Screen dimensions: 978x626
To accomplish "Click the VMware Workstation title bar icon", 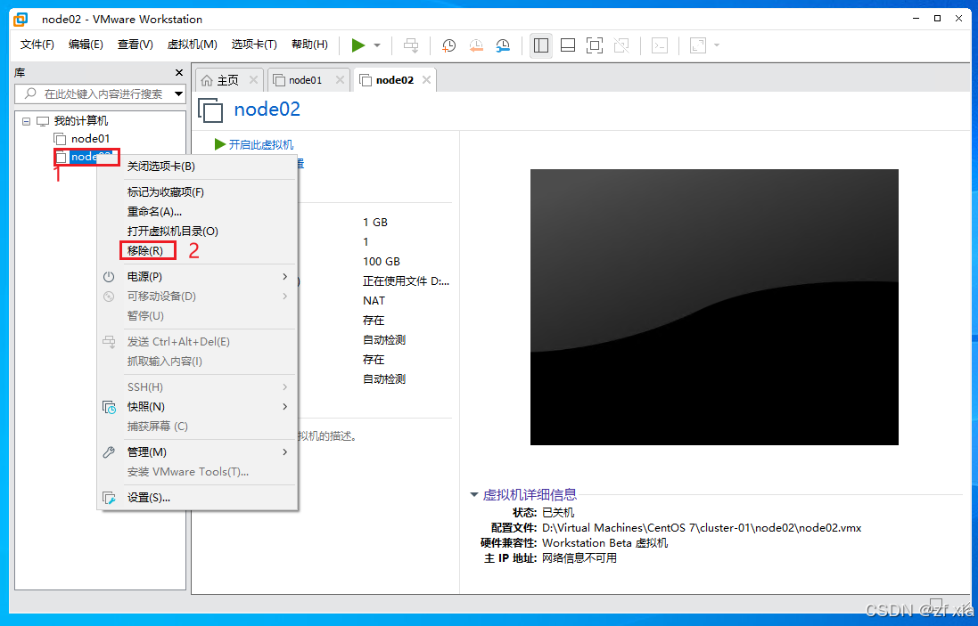I will click(21, 19).
